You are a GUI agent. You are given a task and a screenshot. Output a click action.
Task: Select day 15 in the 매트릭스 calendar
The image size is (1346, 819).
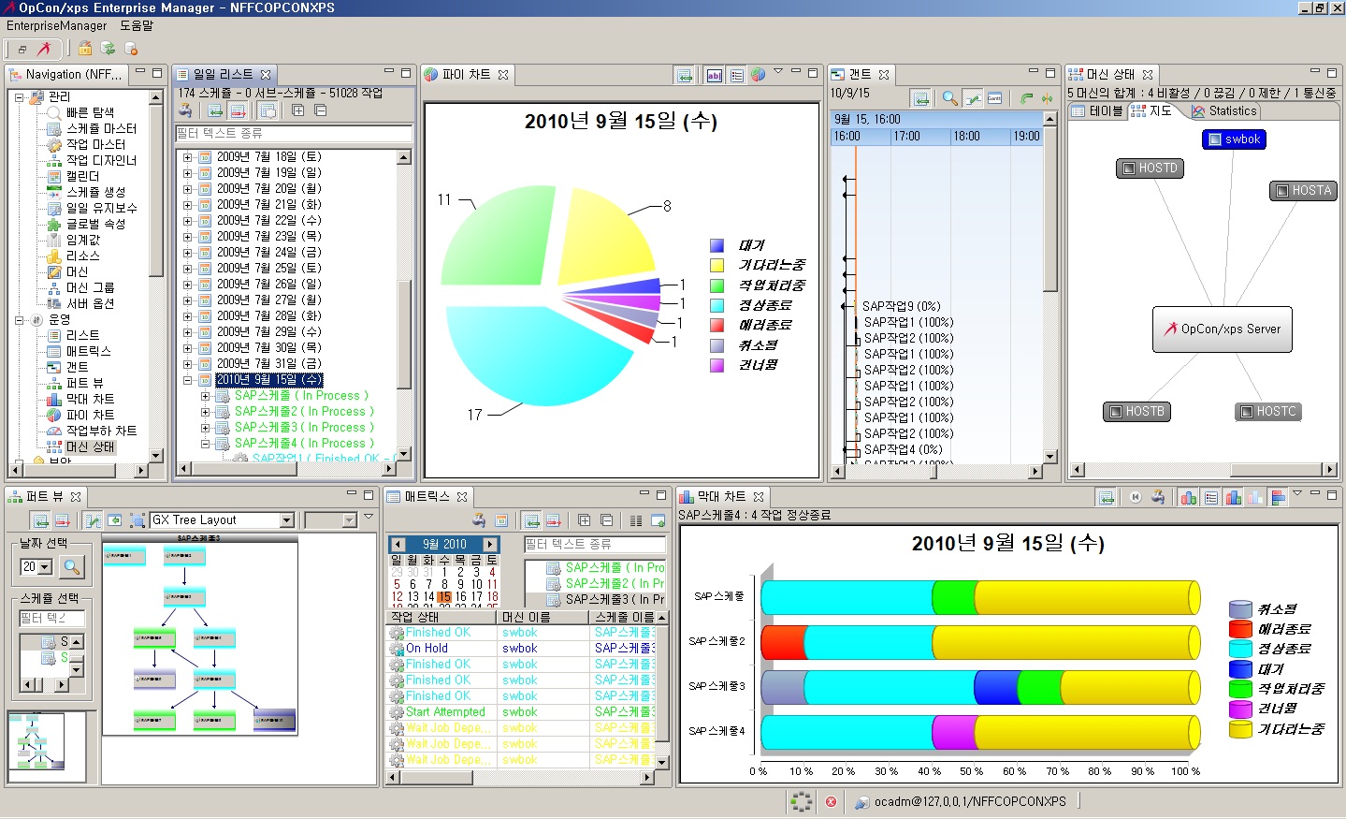pyautogui.click(x=444, y=596)
